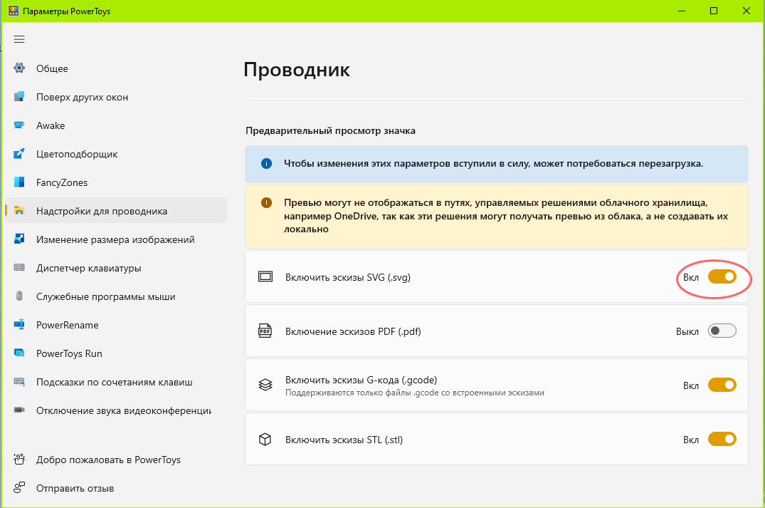Go to Подсказки по сочетаниям клавиш
Viewport: 765px width, 508px height.
click(x=115, y=382)
